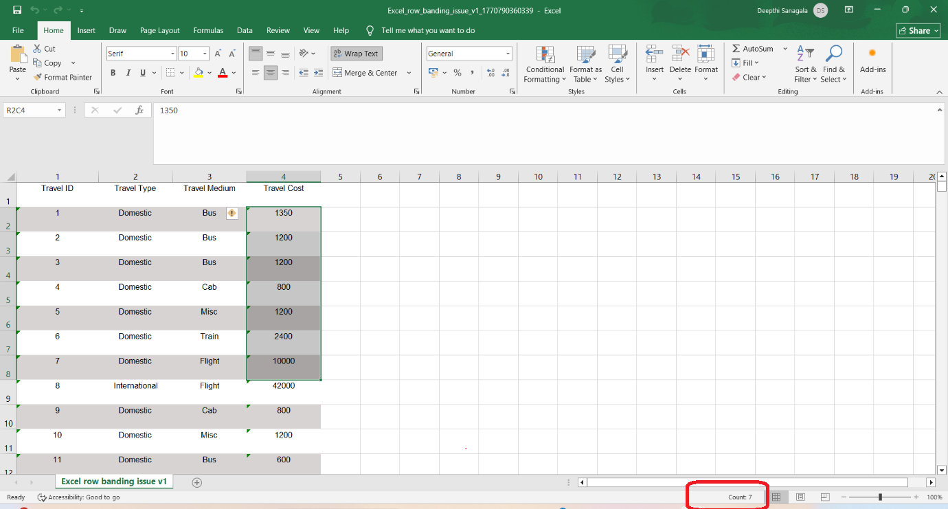The height and width of the screenshot is (509, 948).
Task: Toggle Align Left button
Action: click(x=256, y=73)
